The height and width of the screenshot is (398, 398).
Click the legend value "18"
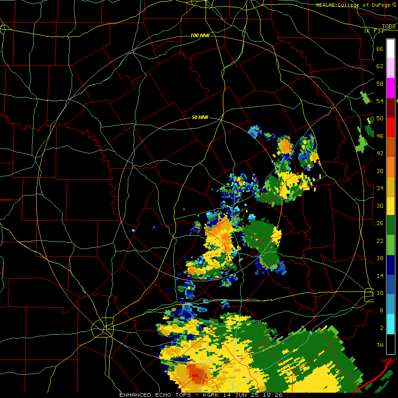[380, 258]
